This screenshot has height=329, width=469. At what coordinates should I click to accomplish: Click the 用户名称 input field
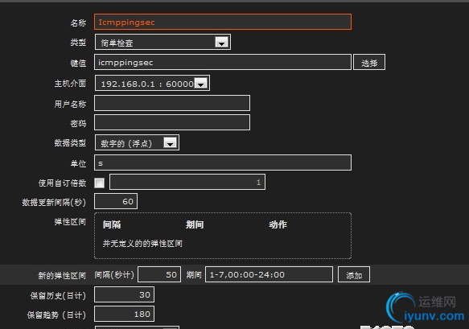click(x=172, y=103)
